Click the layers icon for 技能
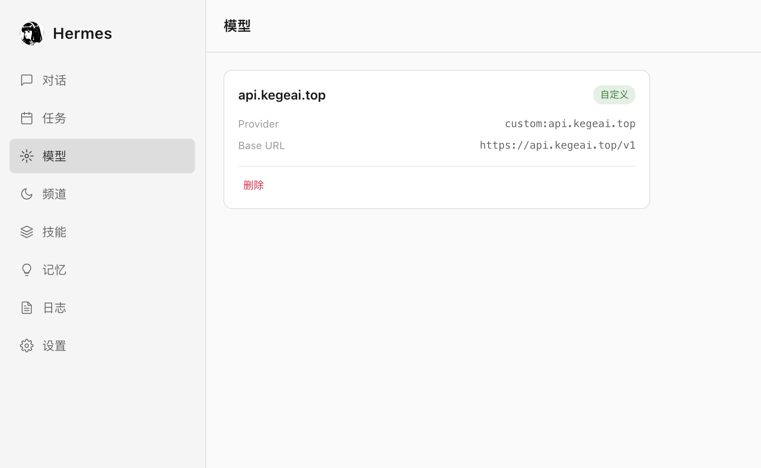This screenshot has height=468, width=761. [27, 232]
